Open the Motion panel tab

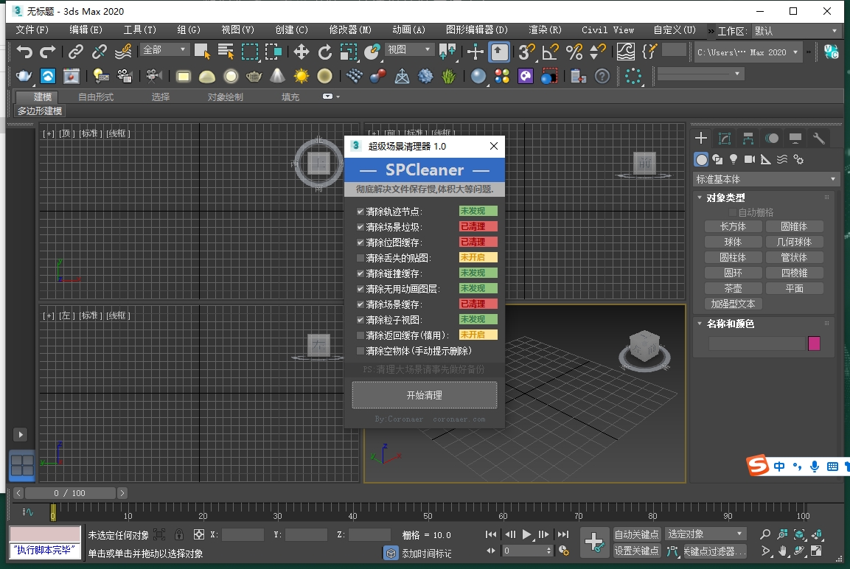coord(772,138)
